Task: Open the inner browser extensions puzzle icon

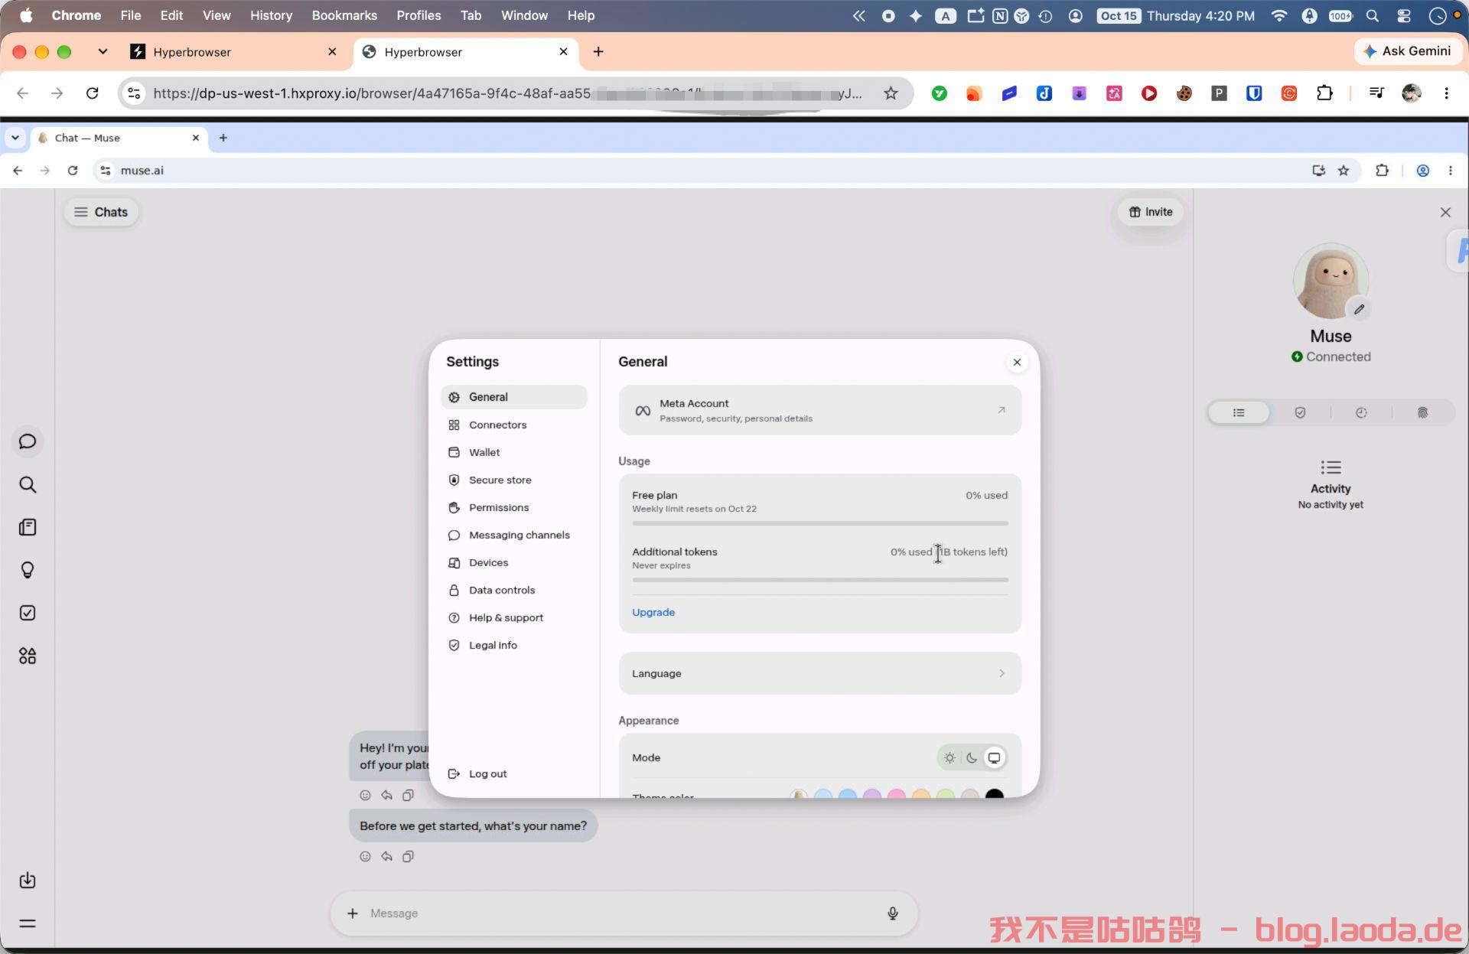Action: (x=1382, y=171)
